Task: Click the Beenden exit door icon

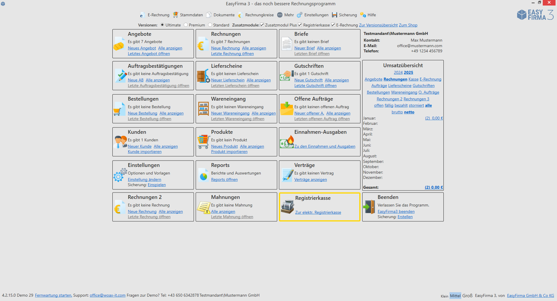Action: (x=369, y=207)
